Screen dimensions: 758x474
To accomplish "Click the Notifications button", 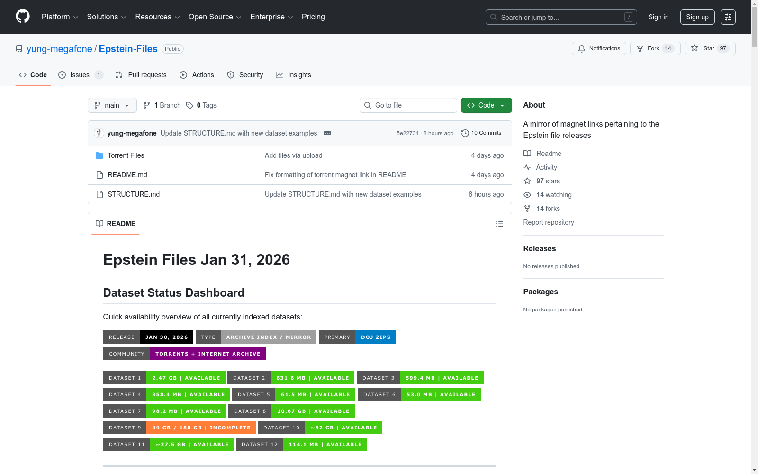I will pos(599,48).
